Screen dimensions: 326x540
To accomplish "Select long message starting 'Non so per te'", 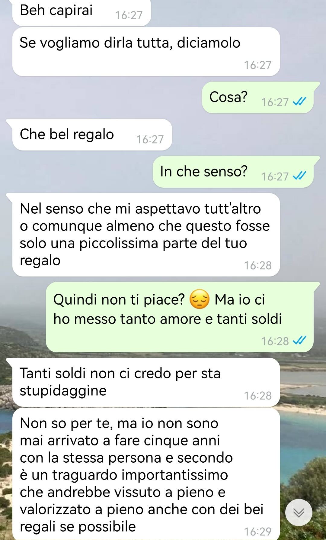I will click(x=146, y=474).
